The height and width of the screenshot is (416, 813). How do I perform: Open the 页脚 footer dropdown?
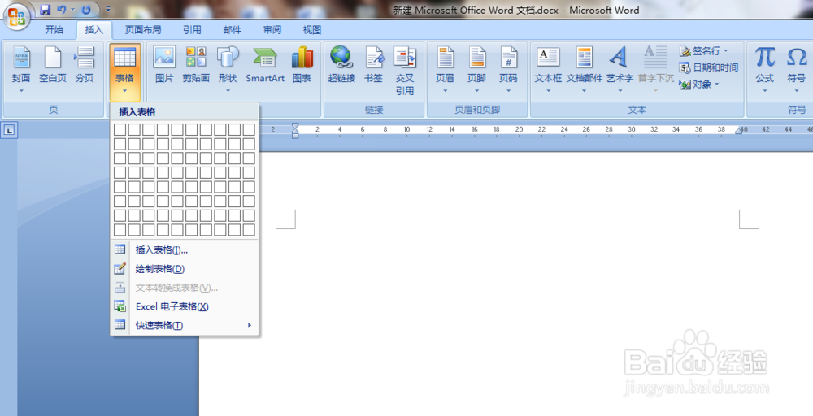tap(476, 70)
